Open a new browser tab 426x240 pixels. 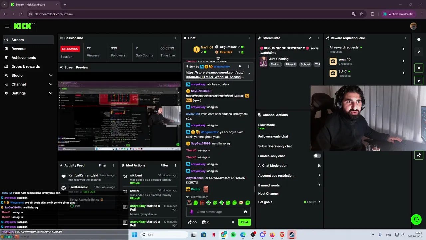coord(65,5)
